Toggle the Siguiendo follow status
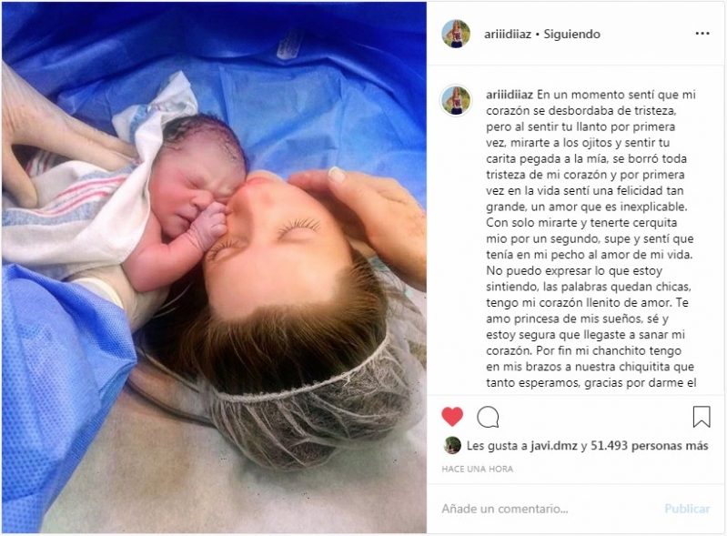 [571, 34]
